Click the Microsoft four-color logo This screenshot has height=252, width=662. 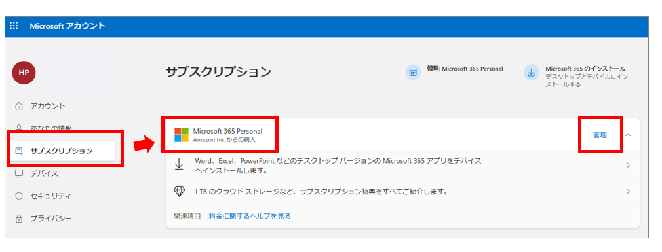[x=182, y=135]
